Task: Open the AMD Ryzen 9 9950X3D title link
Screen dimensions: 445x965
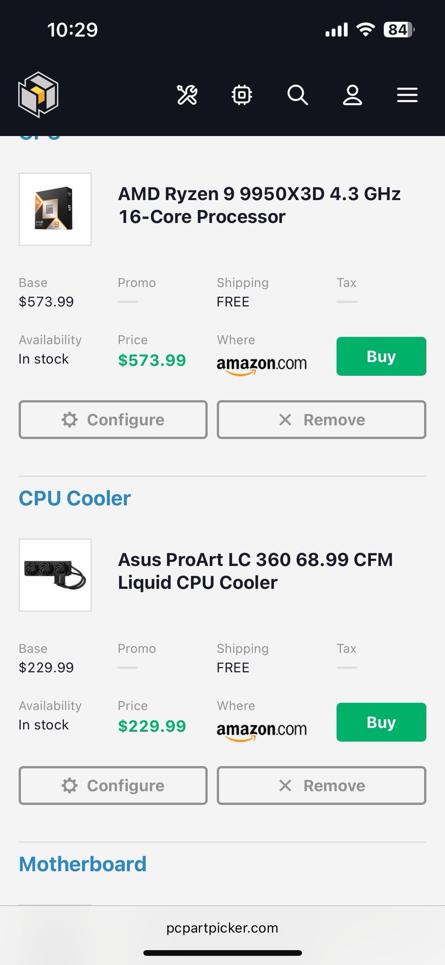Action: click(259, 205)
